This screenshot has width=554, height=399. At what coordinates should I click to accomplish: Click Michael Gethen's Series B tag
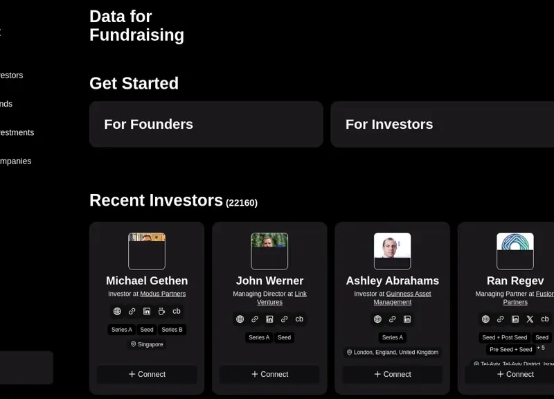(x=172, y=330)
